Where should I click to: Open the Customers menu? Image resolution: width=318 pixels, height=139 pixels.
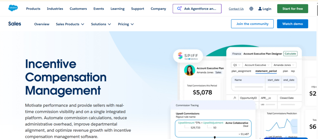click(78, 9)
